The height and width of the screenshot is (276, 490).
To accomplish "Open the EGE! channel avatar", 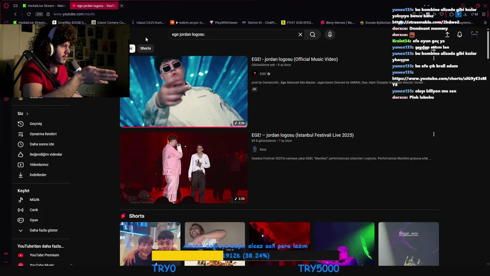I will tap(255, 74).
